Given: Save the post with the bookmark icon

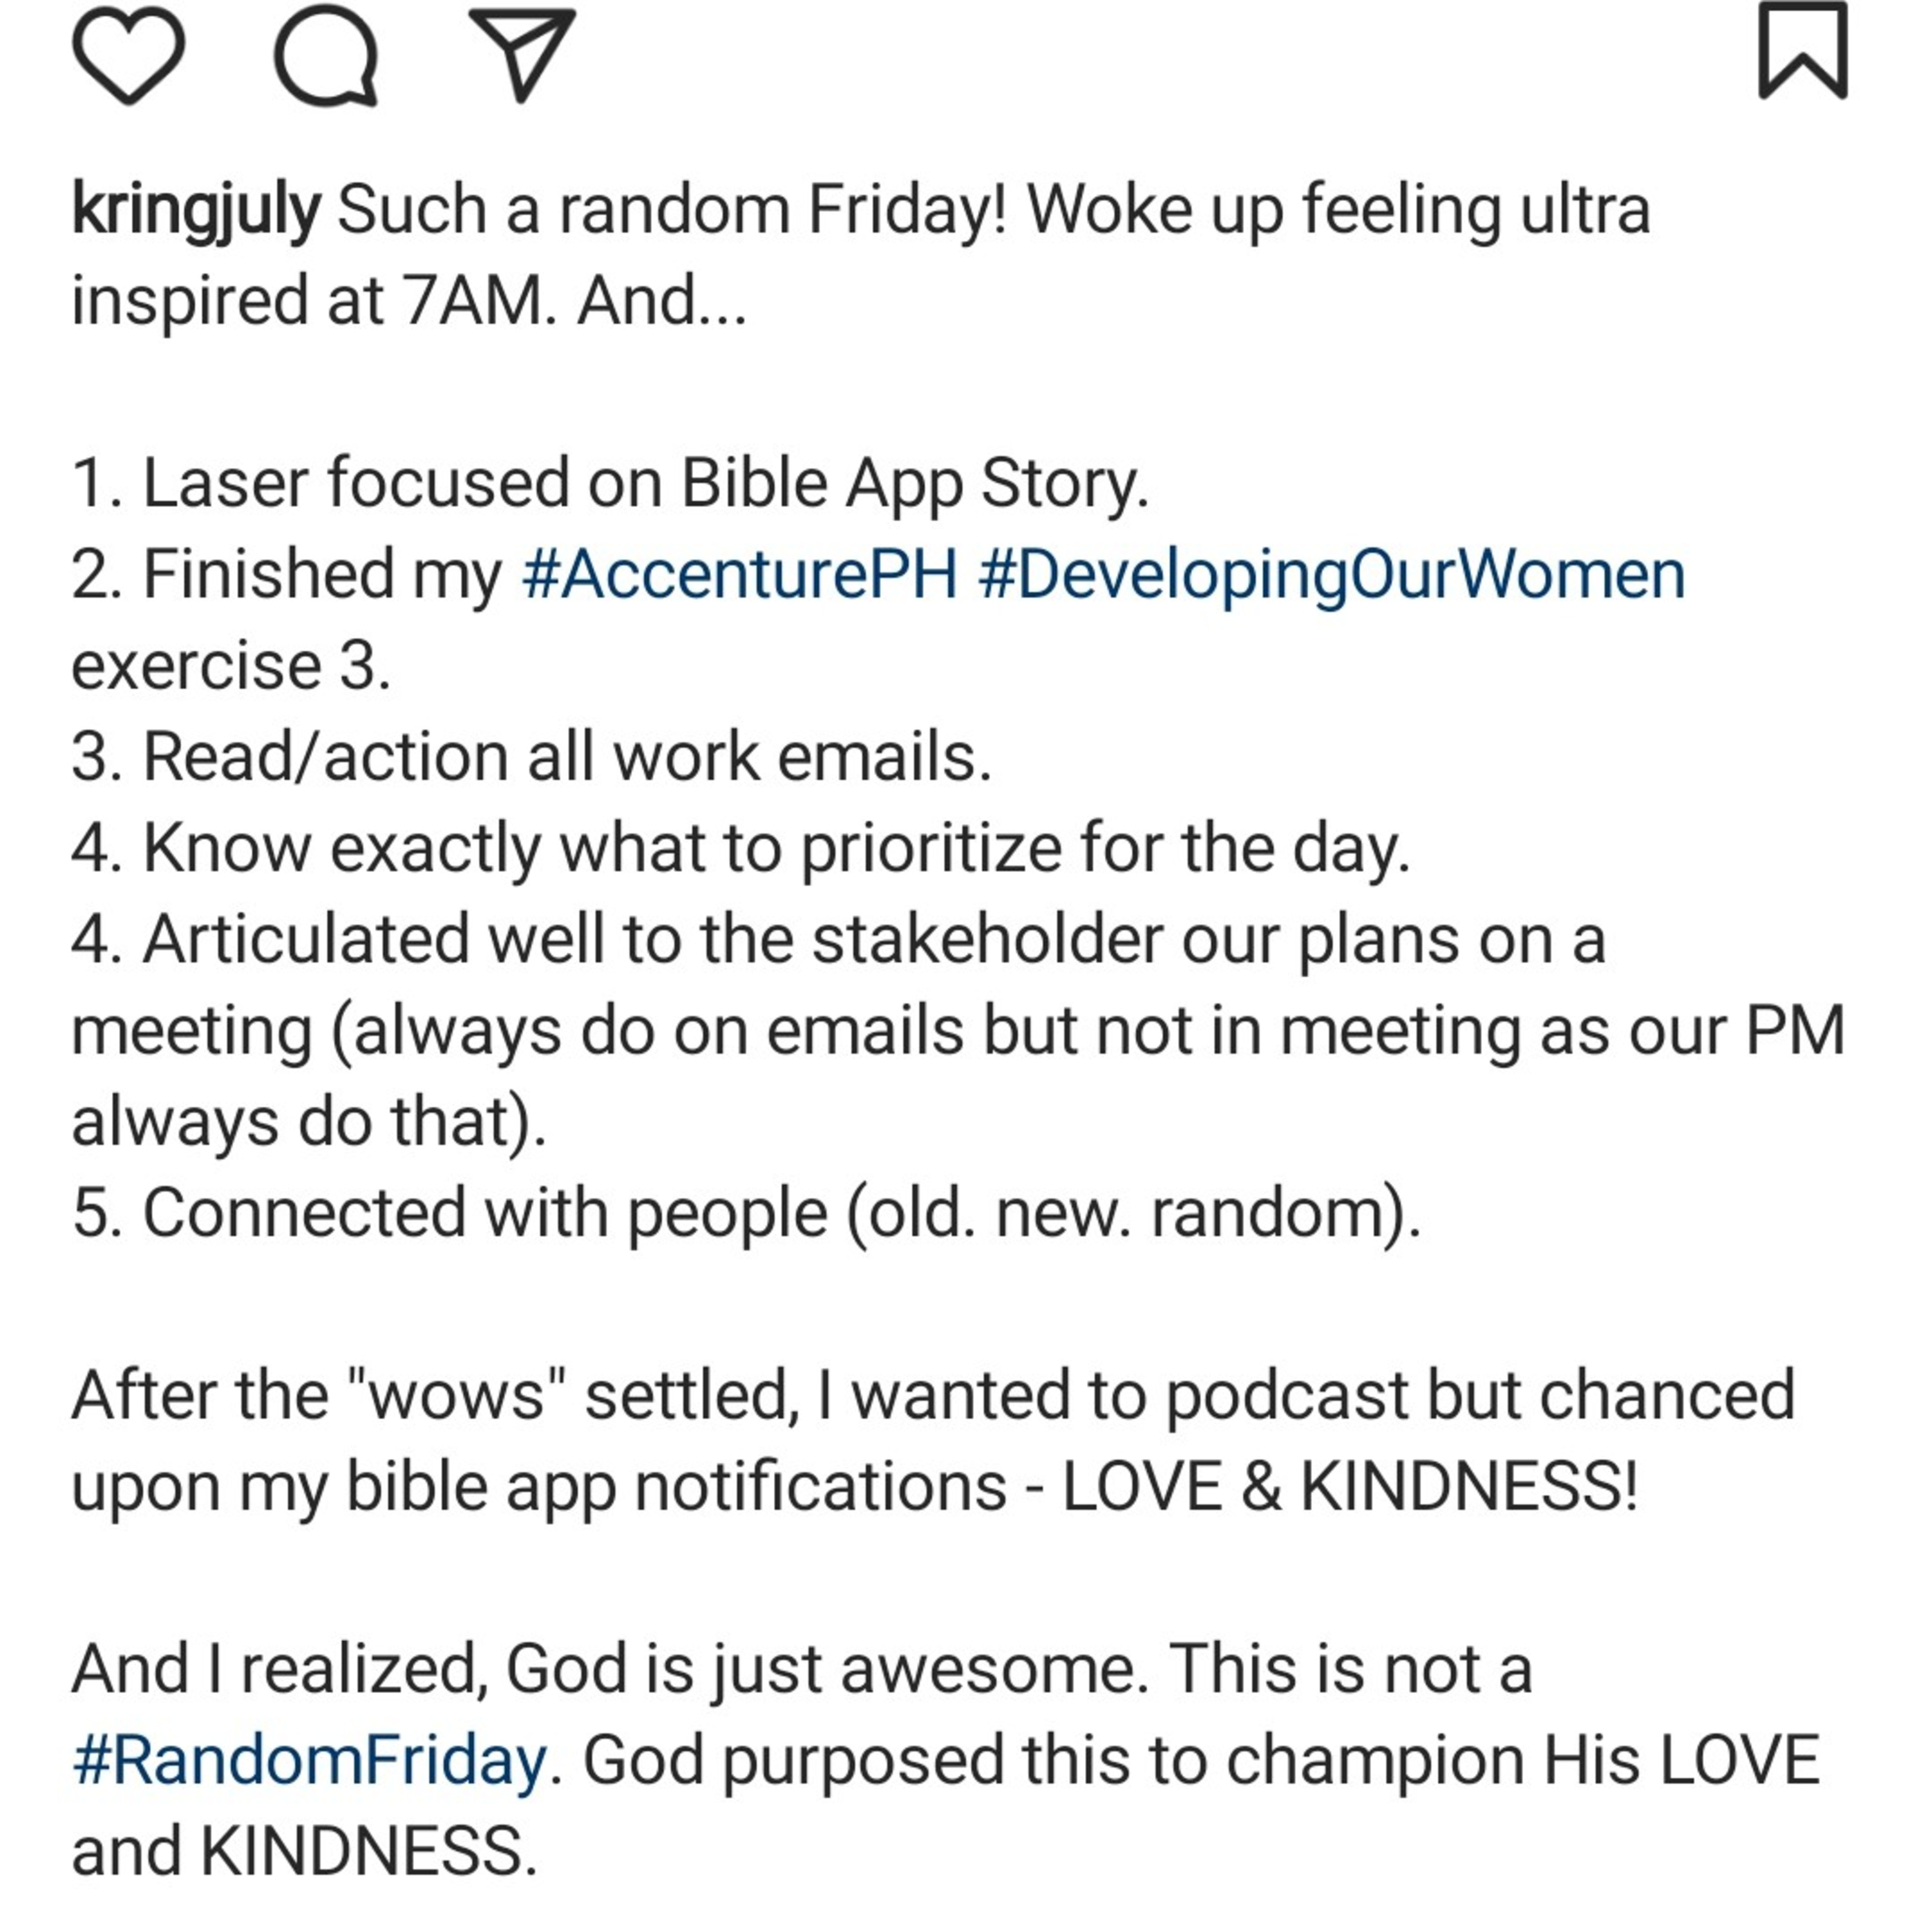Looking at the screenshot, I should [1802, 51].
